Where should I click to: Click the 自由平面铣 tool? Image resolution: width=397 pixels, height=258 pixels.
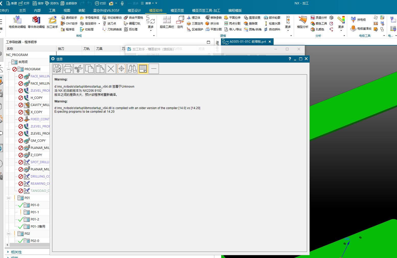133,18
